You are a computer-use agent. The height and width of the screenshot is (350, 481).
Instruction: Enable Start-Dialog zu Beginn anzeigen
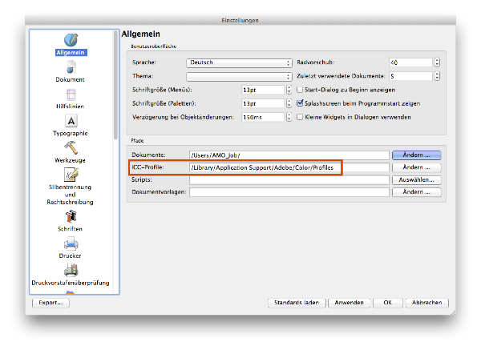(301, 90)
